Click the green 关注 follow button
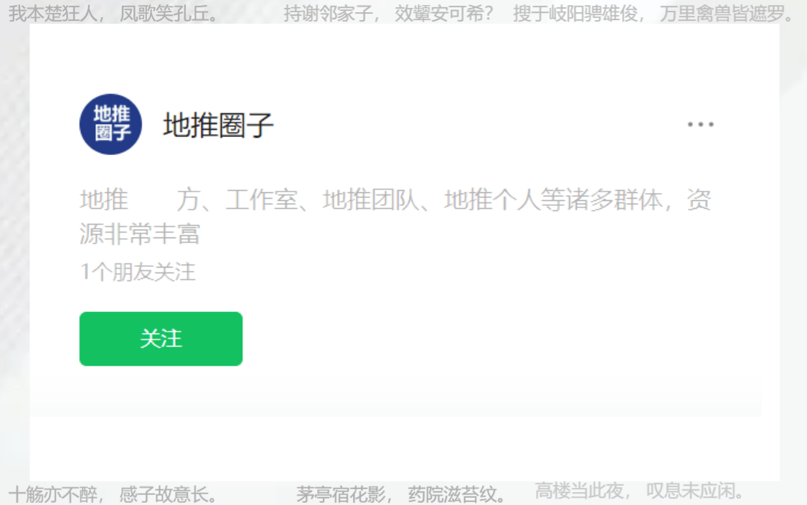The width and height of the screenshot is (807, 505). 161,339
